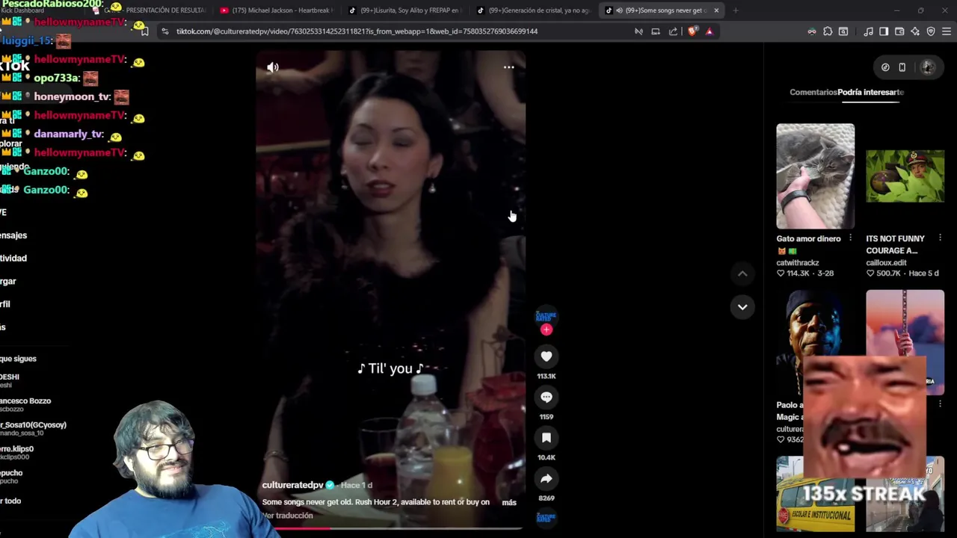
Task: Open the Gato amor dinero video thumbnail
Action: (815, 176)
